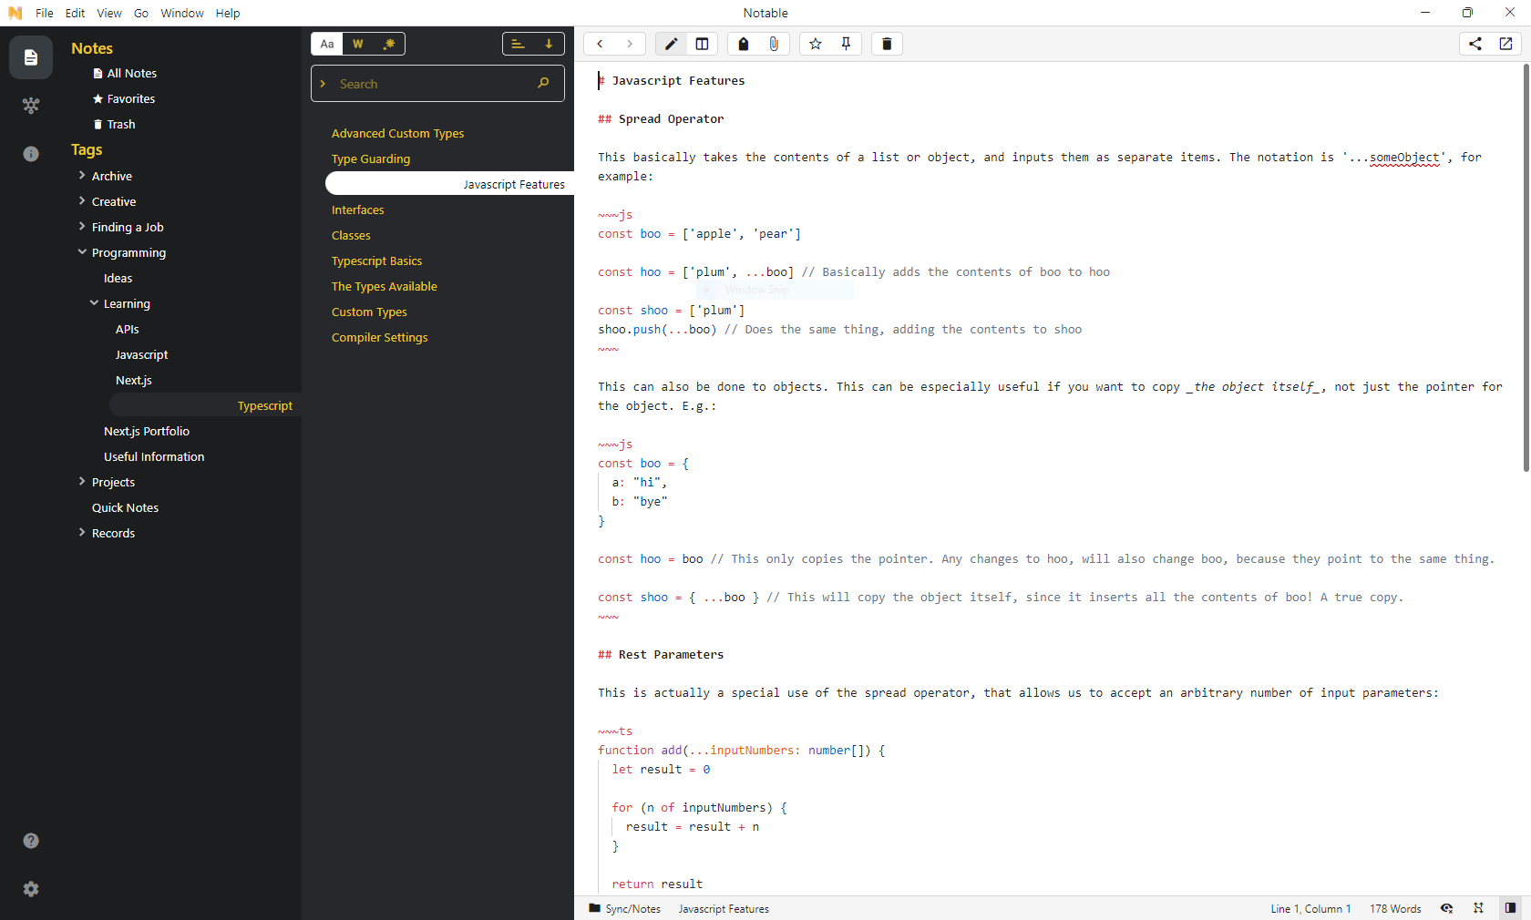Open the Window menu

pyautogui.click(x=181, y=13)
